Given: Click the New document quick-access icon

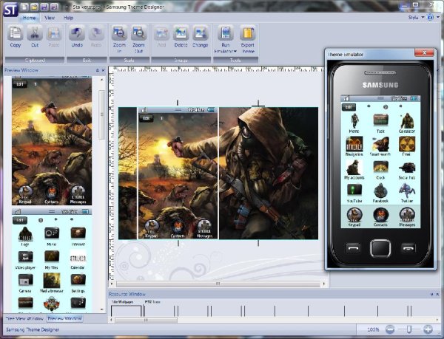Looking at the screenshot, I should [24, 7].
